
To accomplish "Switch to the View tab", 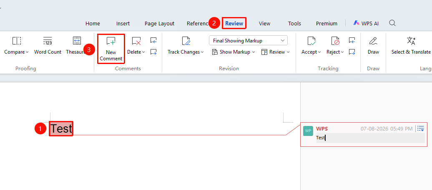I will pyautogui.click(x=264, y=23).
